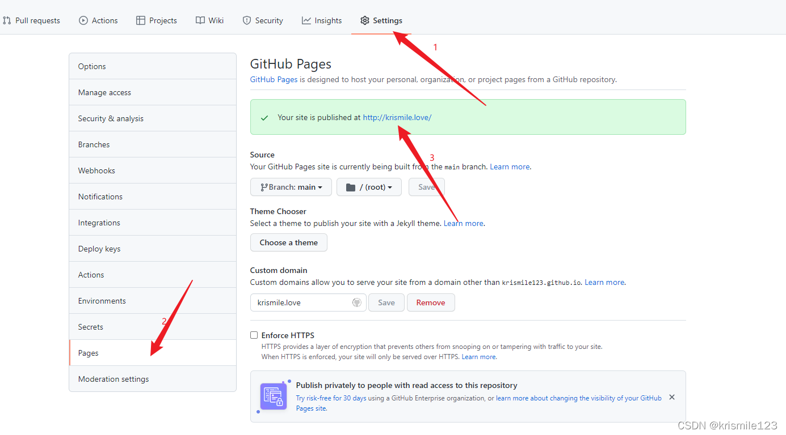Viewport: 786px width, 435px height.
Task: Click the green success checkmark icon
Action: (264, 118)
